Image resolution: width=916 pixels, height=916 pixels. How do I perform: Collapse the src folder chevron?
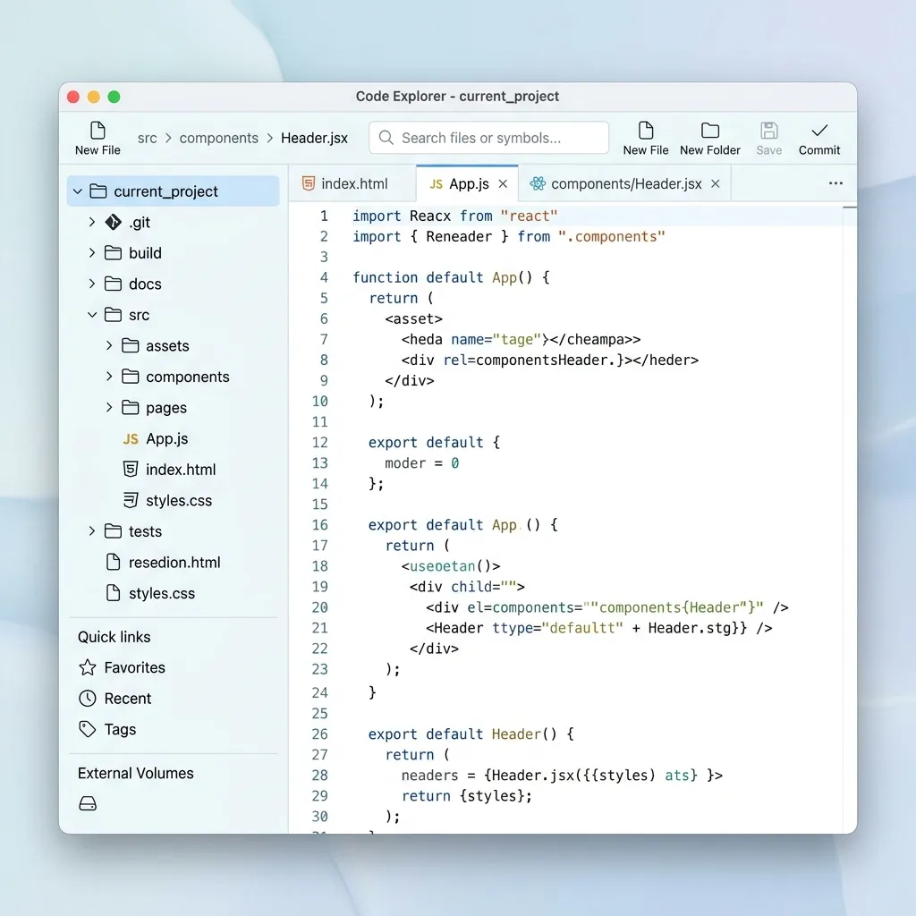[x=92, y=315]
